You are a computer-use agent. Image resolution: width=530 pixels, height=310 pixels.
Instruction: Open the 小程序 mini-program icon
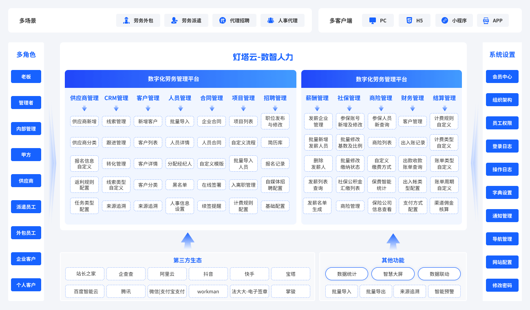(444, 20)
